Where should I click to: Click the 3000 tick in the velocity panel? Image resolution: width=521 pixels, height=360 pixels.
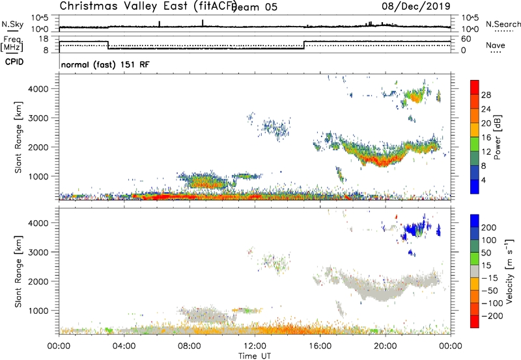coord(38,252)
